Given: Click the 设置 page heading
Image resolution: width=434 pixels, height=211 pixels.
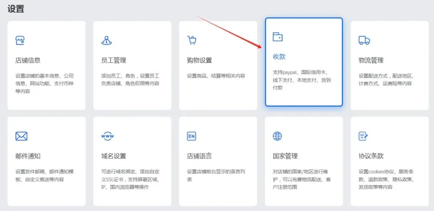Looking at the screenshot, I should pos(16,8).
